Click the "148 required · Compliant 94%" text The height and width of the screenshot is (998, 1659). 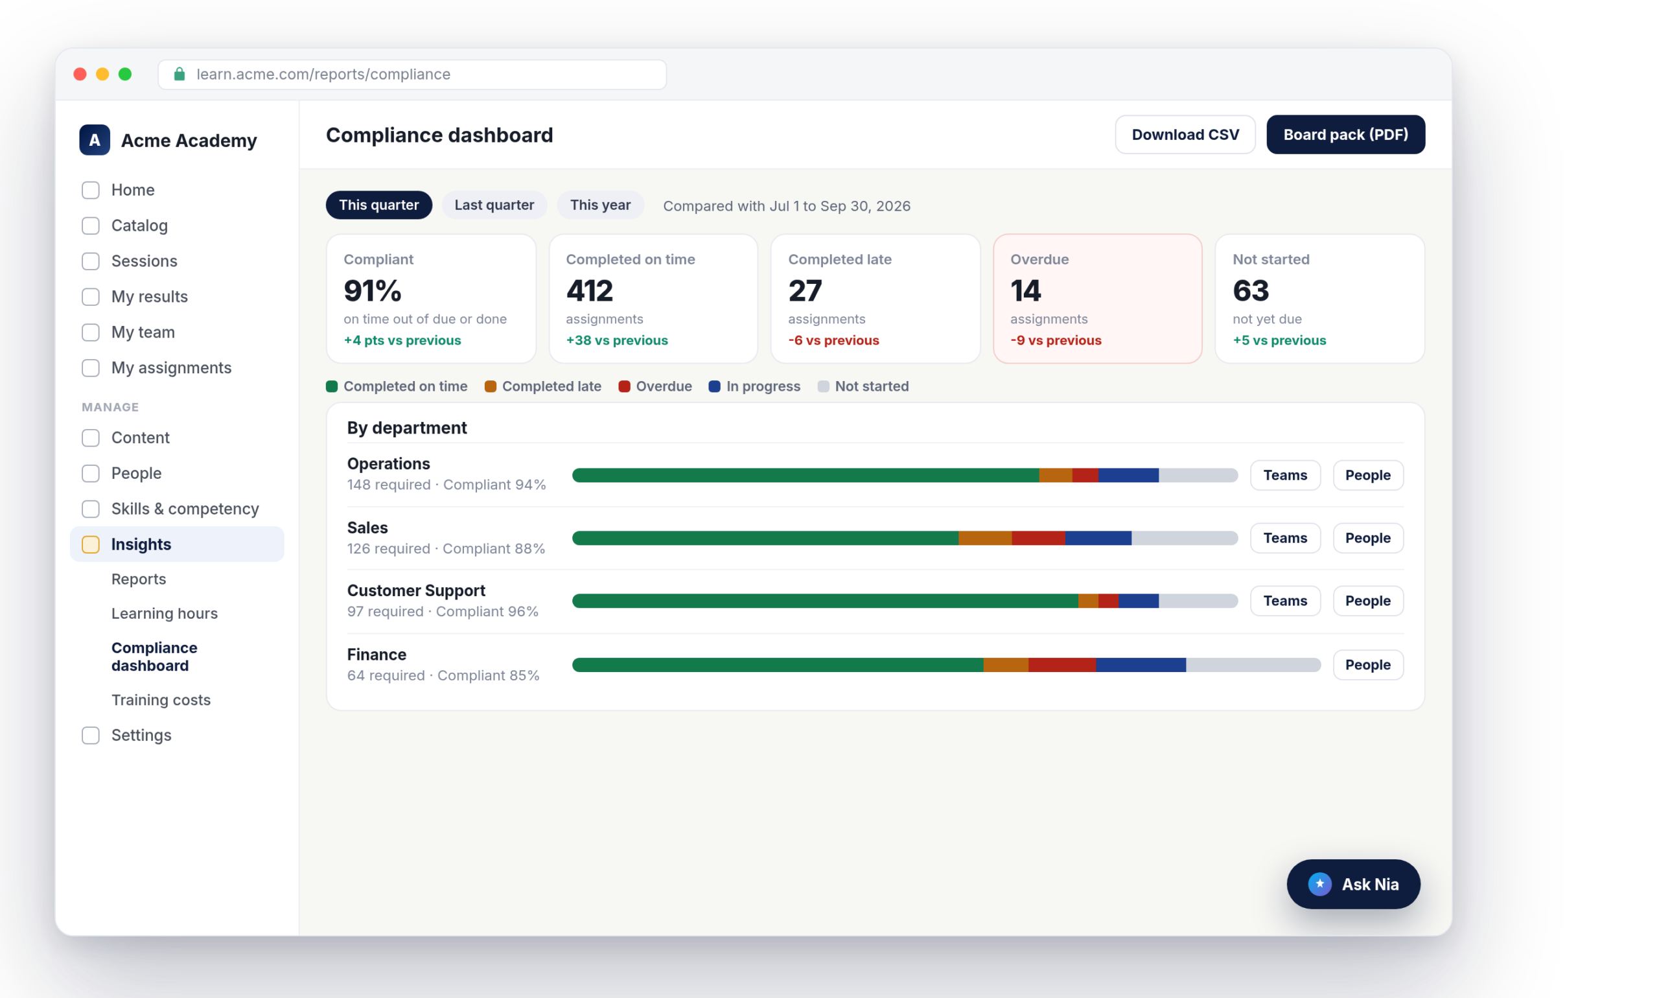point(447,485)
